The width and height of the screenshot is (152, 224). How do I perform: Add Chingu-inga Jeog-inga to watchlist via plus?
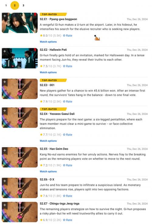point(5,205)
